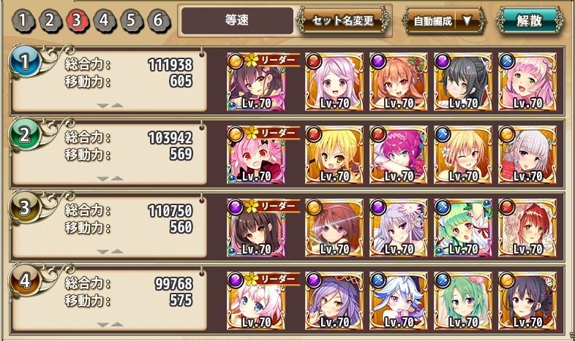Switch to team set tab 1
The image size is (575, 341).
click(23, 20)
